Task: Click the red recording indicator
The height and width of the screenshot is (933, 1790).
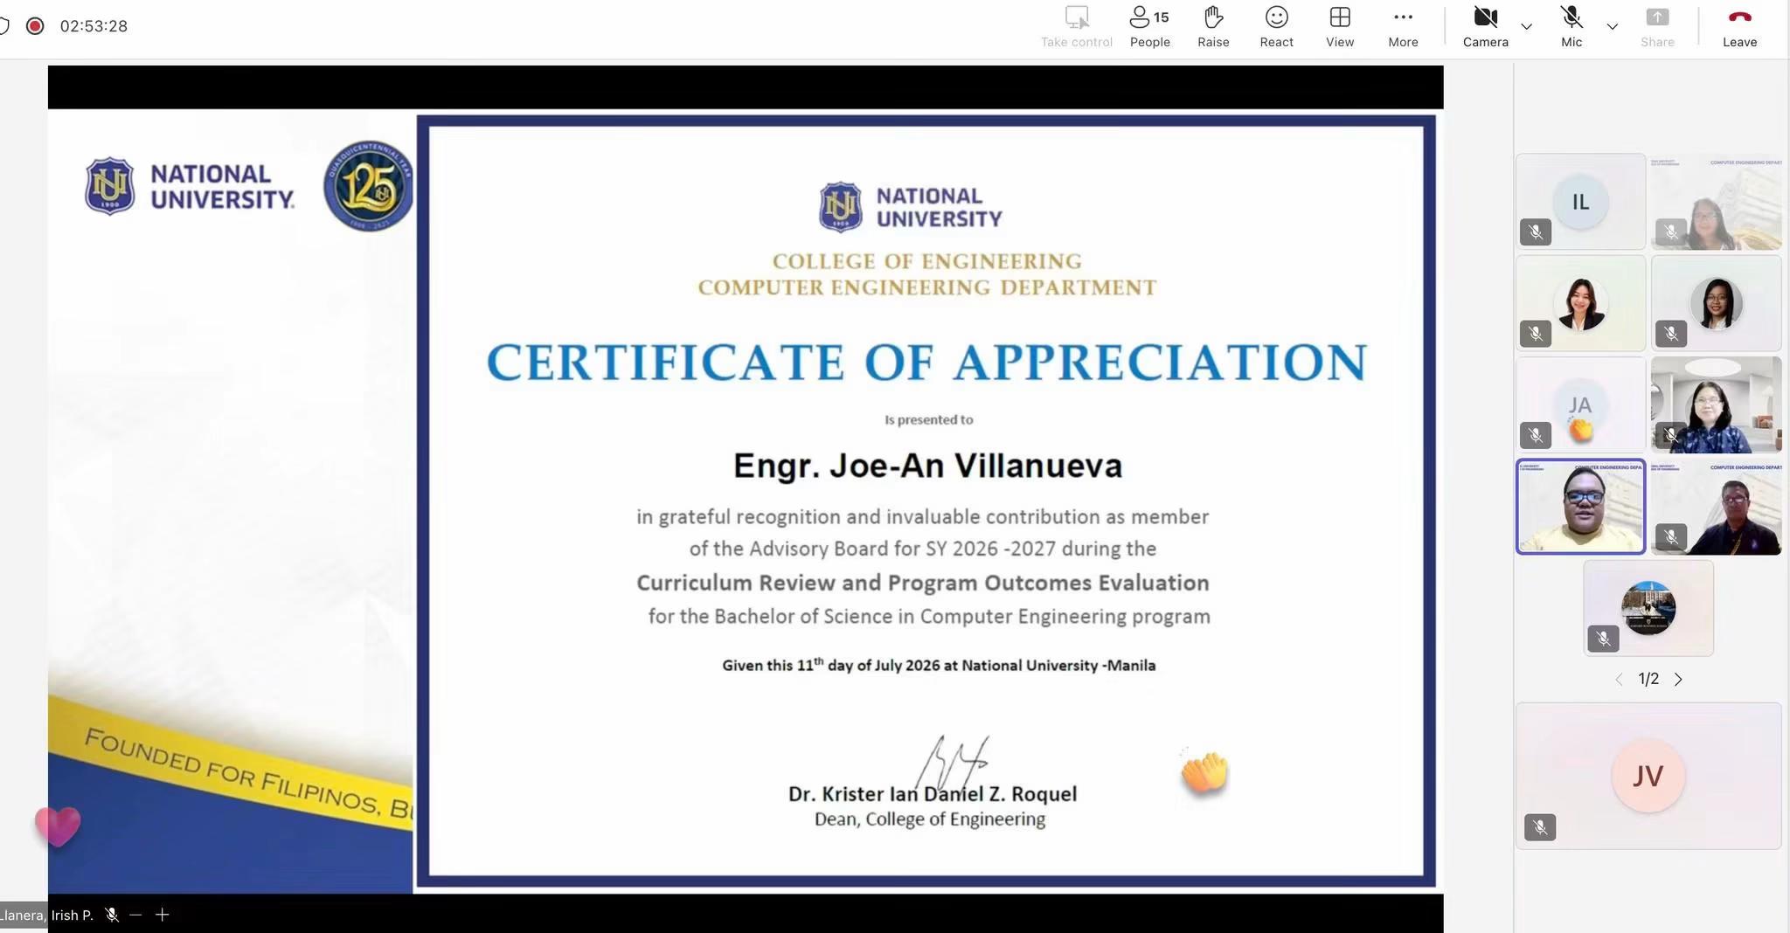Action: tap(35, 26)
